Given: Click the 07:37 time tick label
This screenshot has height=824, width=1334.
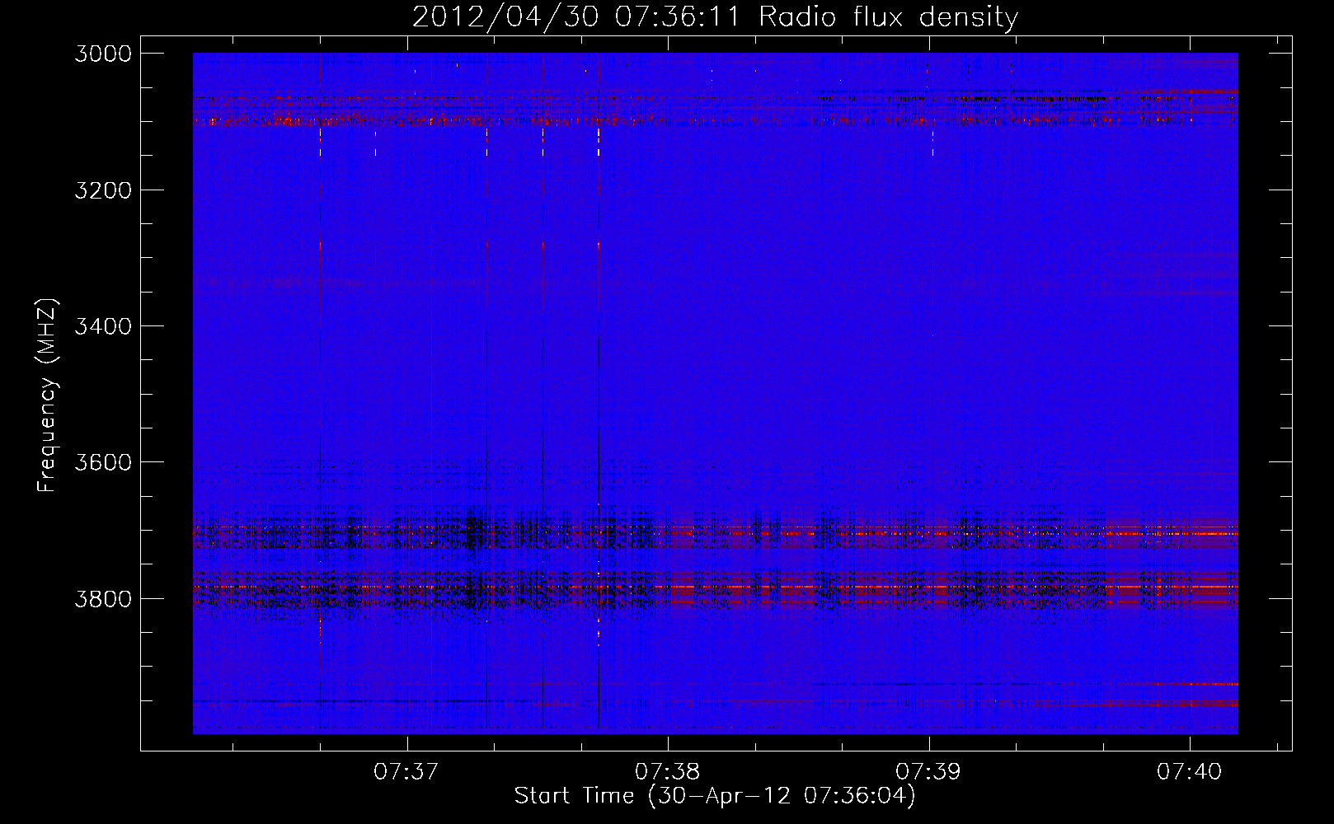Looking at the screenshot, I should tap(406, 772).
